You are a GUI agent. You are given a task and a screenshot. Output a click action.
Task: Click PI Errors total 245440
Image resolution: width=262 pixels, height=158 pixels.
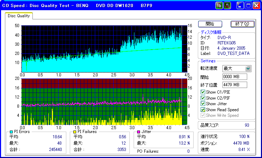coord(55,149)
